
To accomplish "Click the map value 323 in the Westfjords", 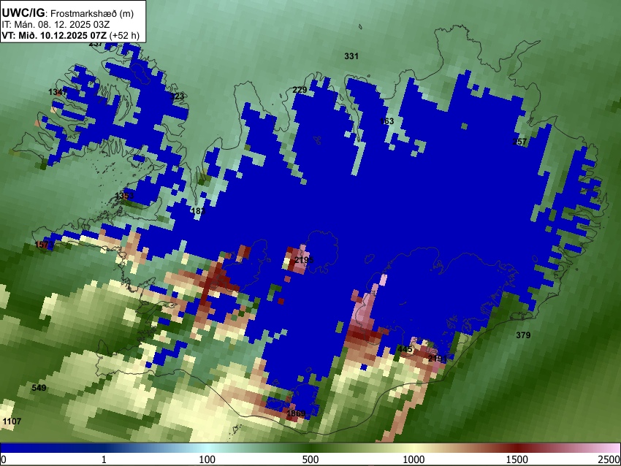I will (177, 96).
